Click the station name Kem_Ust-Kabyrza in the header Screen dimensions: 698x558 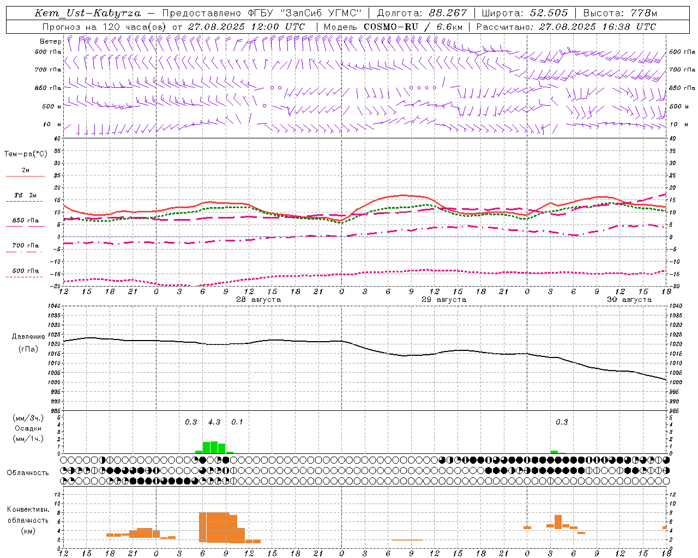[x=88, y=13]
